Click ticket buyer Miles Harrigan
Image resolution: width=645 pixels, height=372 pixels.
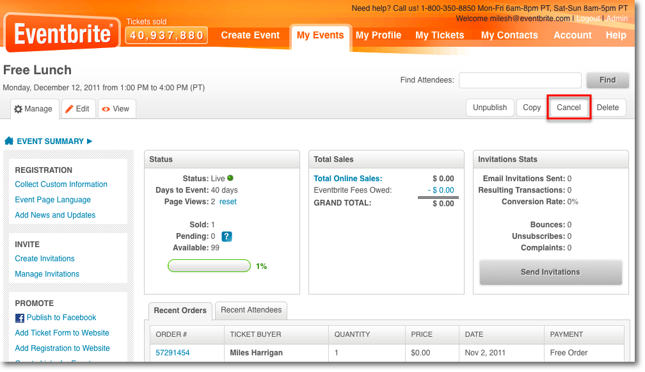256,353
